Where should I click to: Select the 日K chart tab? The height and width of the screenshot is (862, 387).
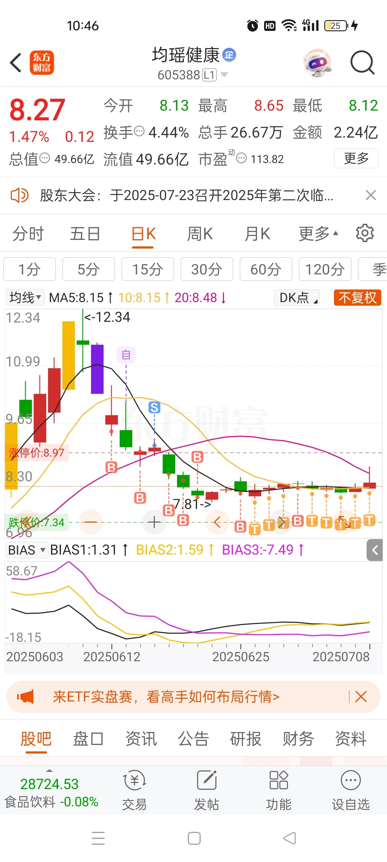pos(143,234)
